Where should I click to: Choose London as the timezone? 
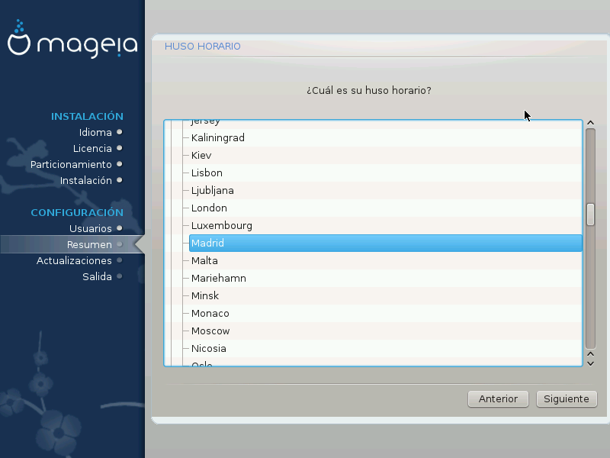tap(209, 208)
